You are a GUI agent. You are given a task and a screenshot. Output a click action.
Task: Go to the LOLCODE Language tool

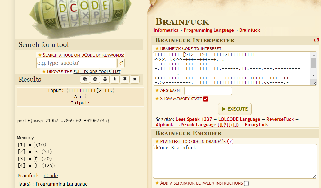pyautogui.click(x=239, y=119)
